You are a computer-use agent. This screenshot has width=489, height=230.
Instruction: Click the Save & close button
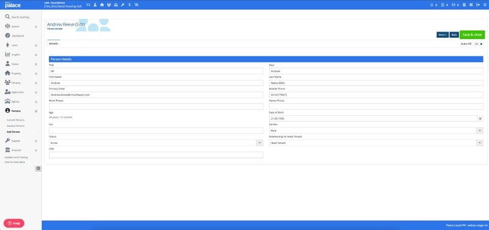472,35
